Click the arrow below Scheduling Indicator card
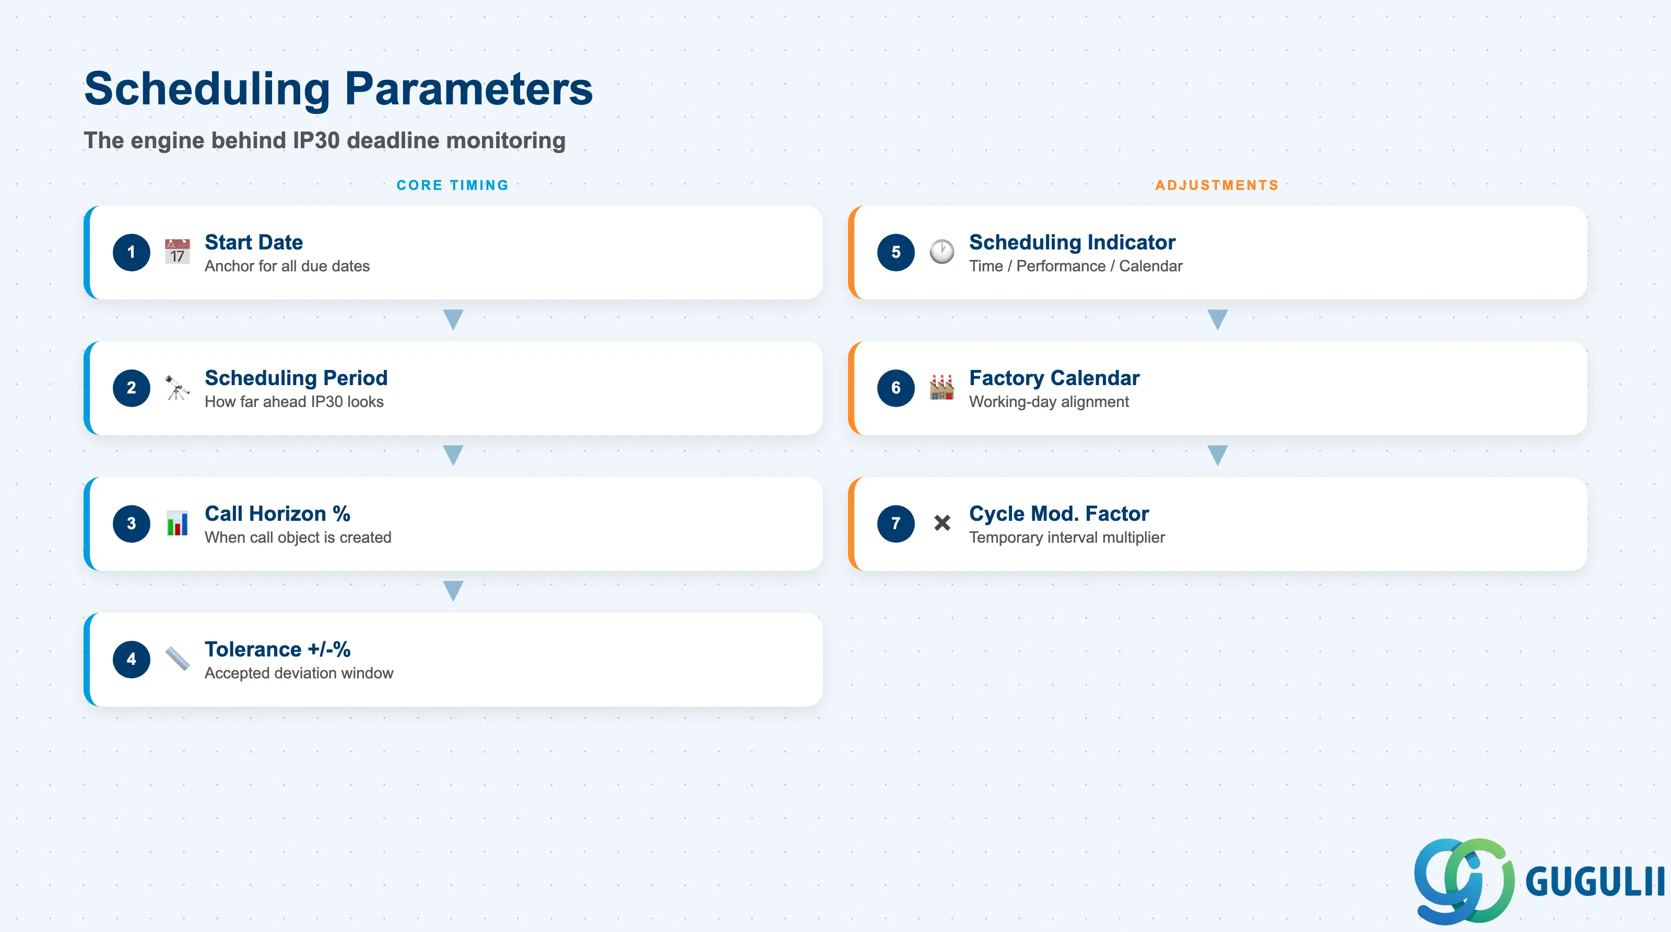This screenshot has height=932, width=1671. click(x=1218, y=319)
